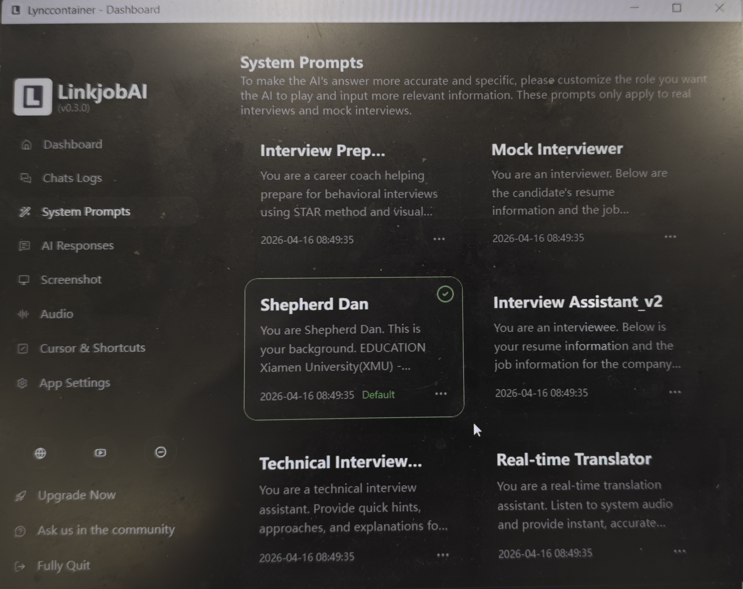Image resolution: width=743 pixels, height=589 pixels.
Task: Open options menu for Interview Prep card
Action: coord(439,239)
